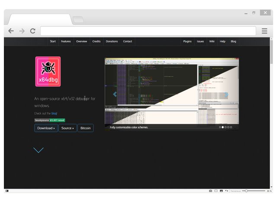Open the Contact nav item
Viewport: 277px width, 198px height.
[128, 41]
